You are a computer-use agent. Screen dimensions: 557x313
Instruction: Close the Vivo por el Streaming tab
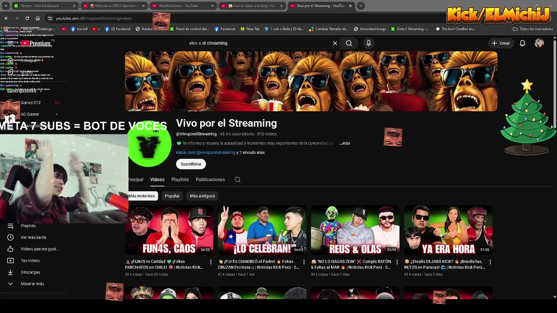(350, 6)
